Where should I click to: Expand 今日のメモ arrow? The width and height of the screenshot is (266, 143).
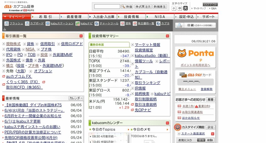point(167,130)
